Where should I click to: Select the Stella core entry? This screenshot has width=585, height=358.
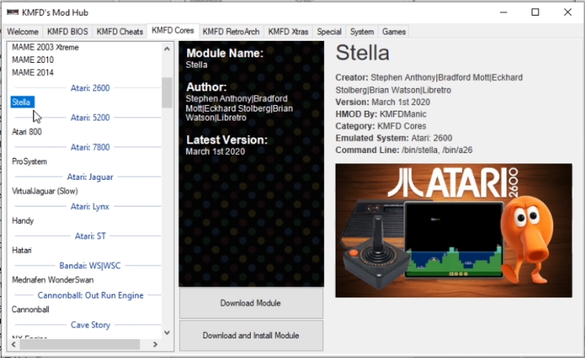[21, 102]
